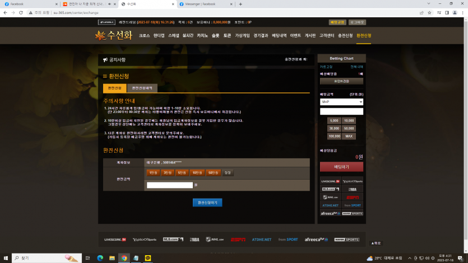468x263 pixels.
Task: Open the afreecaTV logo in the footer
Action: click(x=314, y=239)
